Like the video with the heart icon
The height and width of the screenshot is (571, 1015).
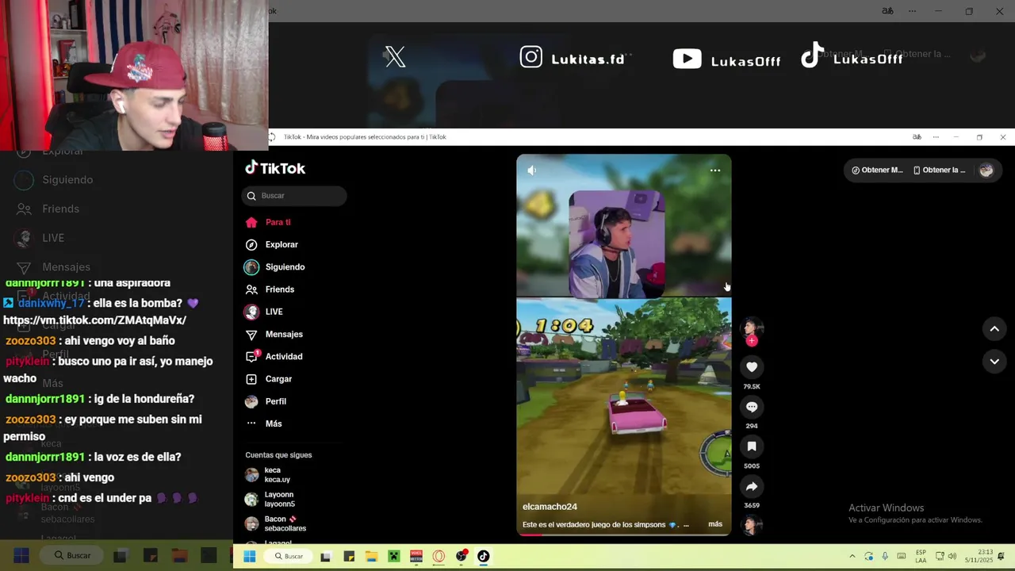tap(752, 366)
